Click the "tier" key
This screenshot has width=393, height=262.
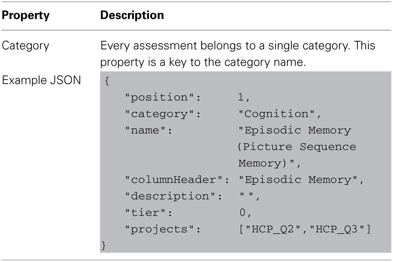click(149, 213)
